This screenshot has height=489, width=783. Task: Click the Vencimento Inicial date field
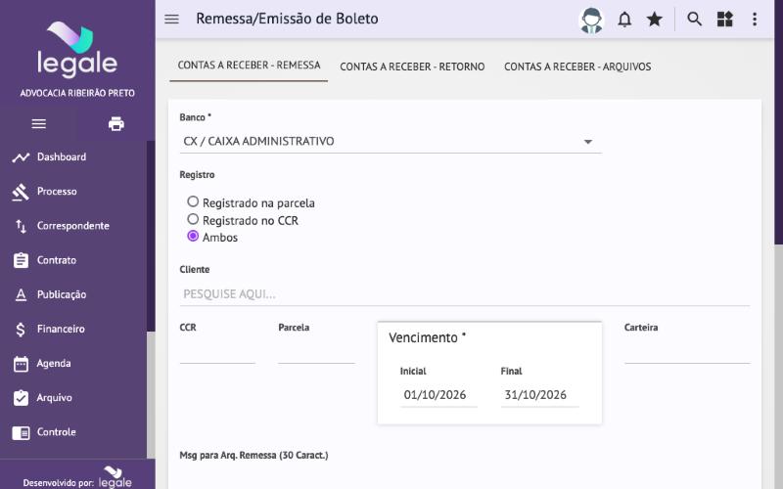(438, 395)
